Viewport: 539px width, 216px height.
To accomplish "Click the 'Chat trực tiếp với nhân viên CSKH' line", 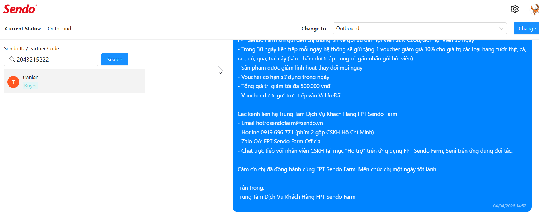I will [375, 151].
